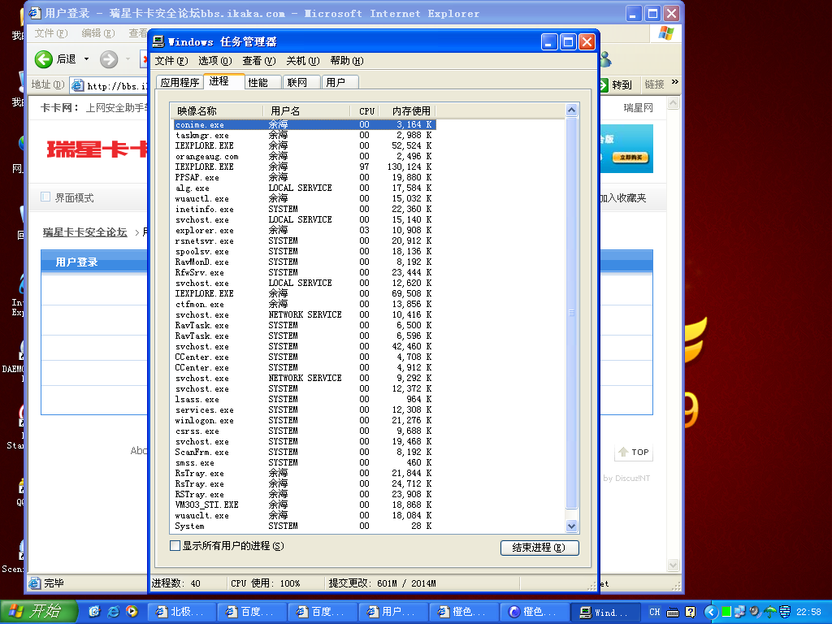Click the IE title bar page icon
This screenshot has width=832, height=624.
tap(34, 13)
